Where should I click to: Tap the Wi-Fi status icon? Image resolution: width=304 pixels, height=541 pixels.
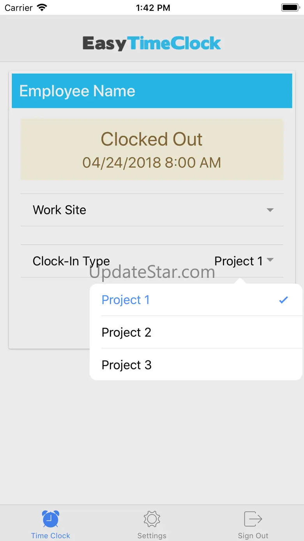point(42,8)
